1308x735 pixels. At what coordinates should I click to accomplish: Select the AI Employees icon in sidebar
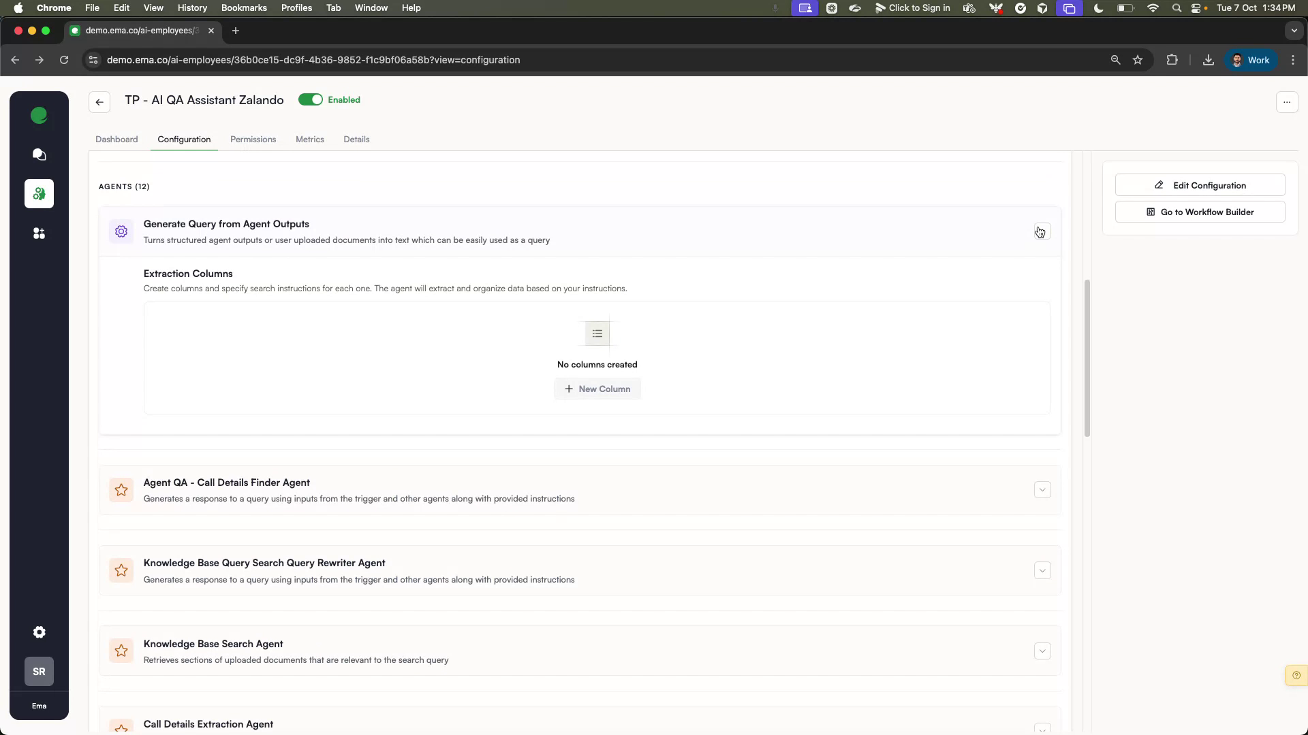39,194
